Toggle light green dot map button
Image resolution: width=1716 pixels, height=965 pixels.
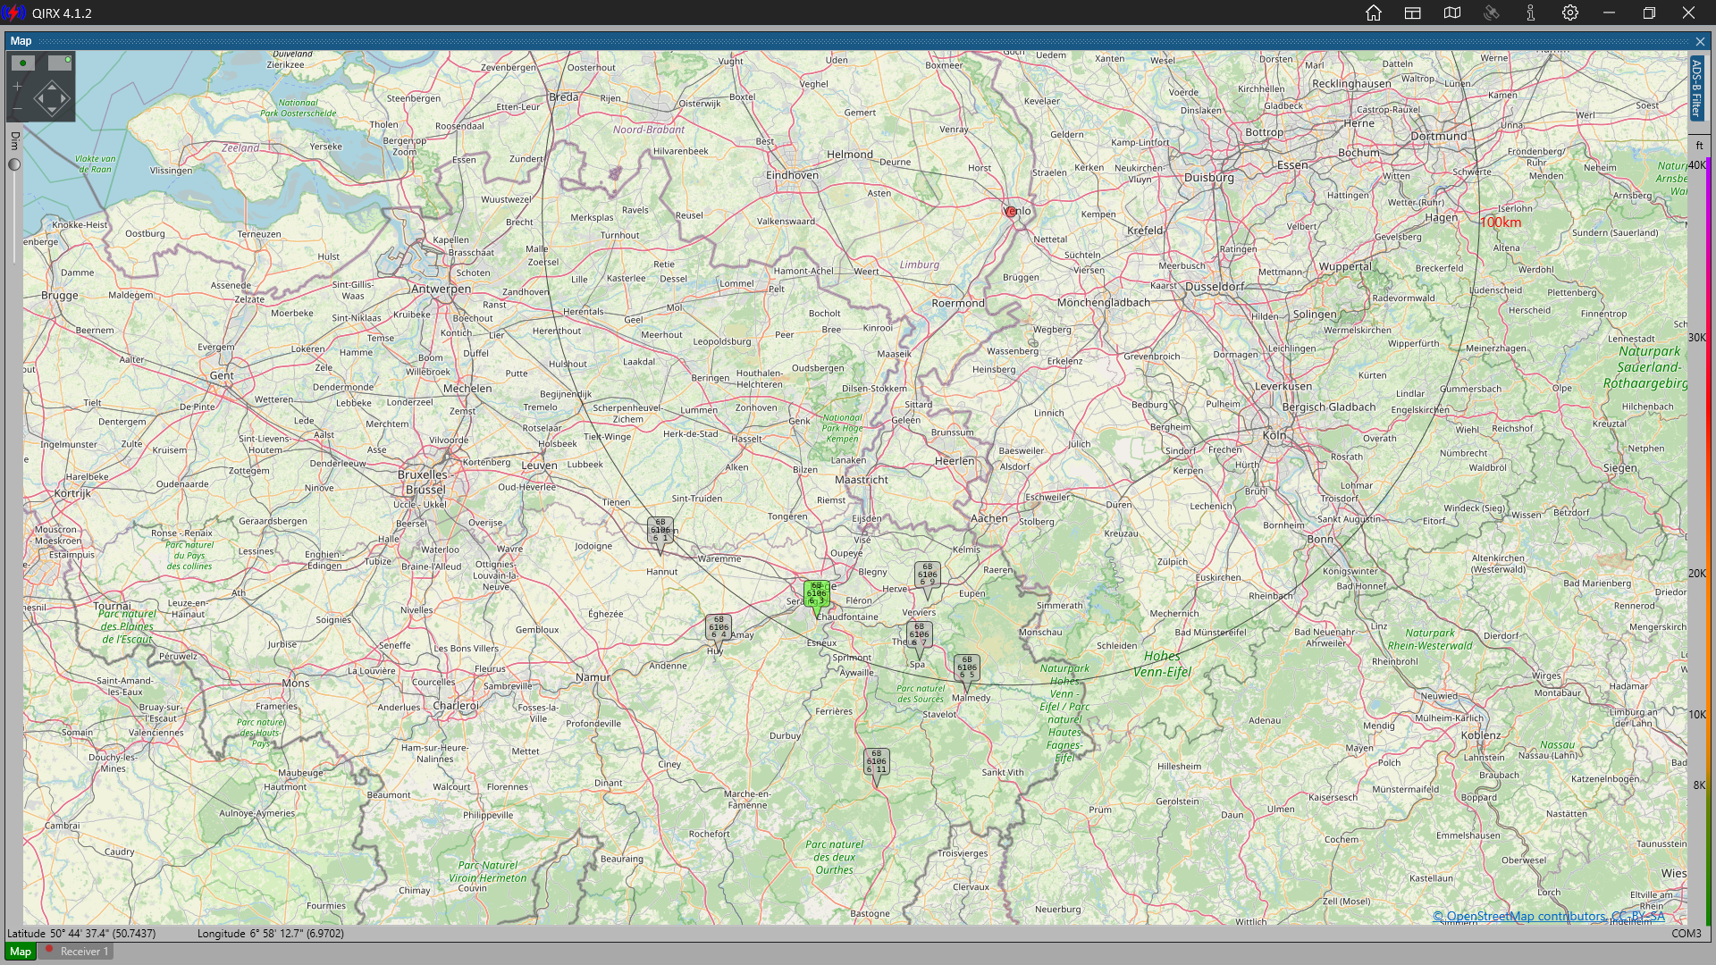coord(60,63)
